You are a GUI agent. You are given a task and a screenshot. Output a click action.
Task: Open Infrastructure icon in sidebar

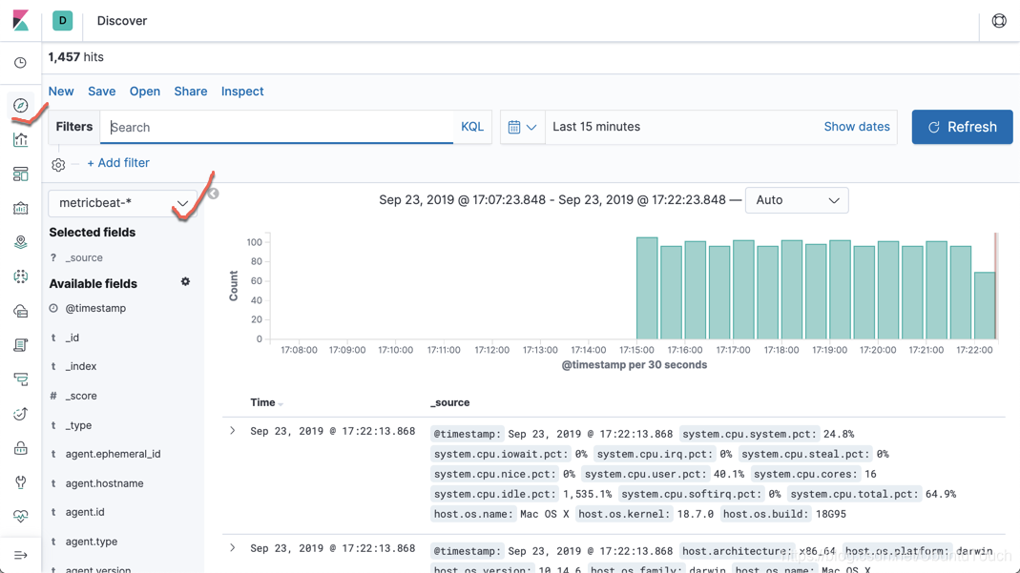click(21, 311)
